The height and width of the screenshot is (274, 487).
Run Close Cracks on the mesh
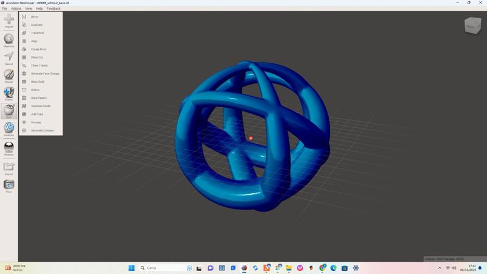[40, 66]
